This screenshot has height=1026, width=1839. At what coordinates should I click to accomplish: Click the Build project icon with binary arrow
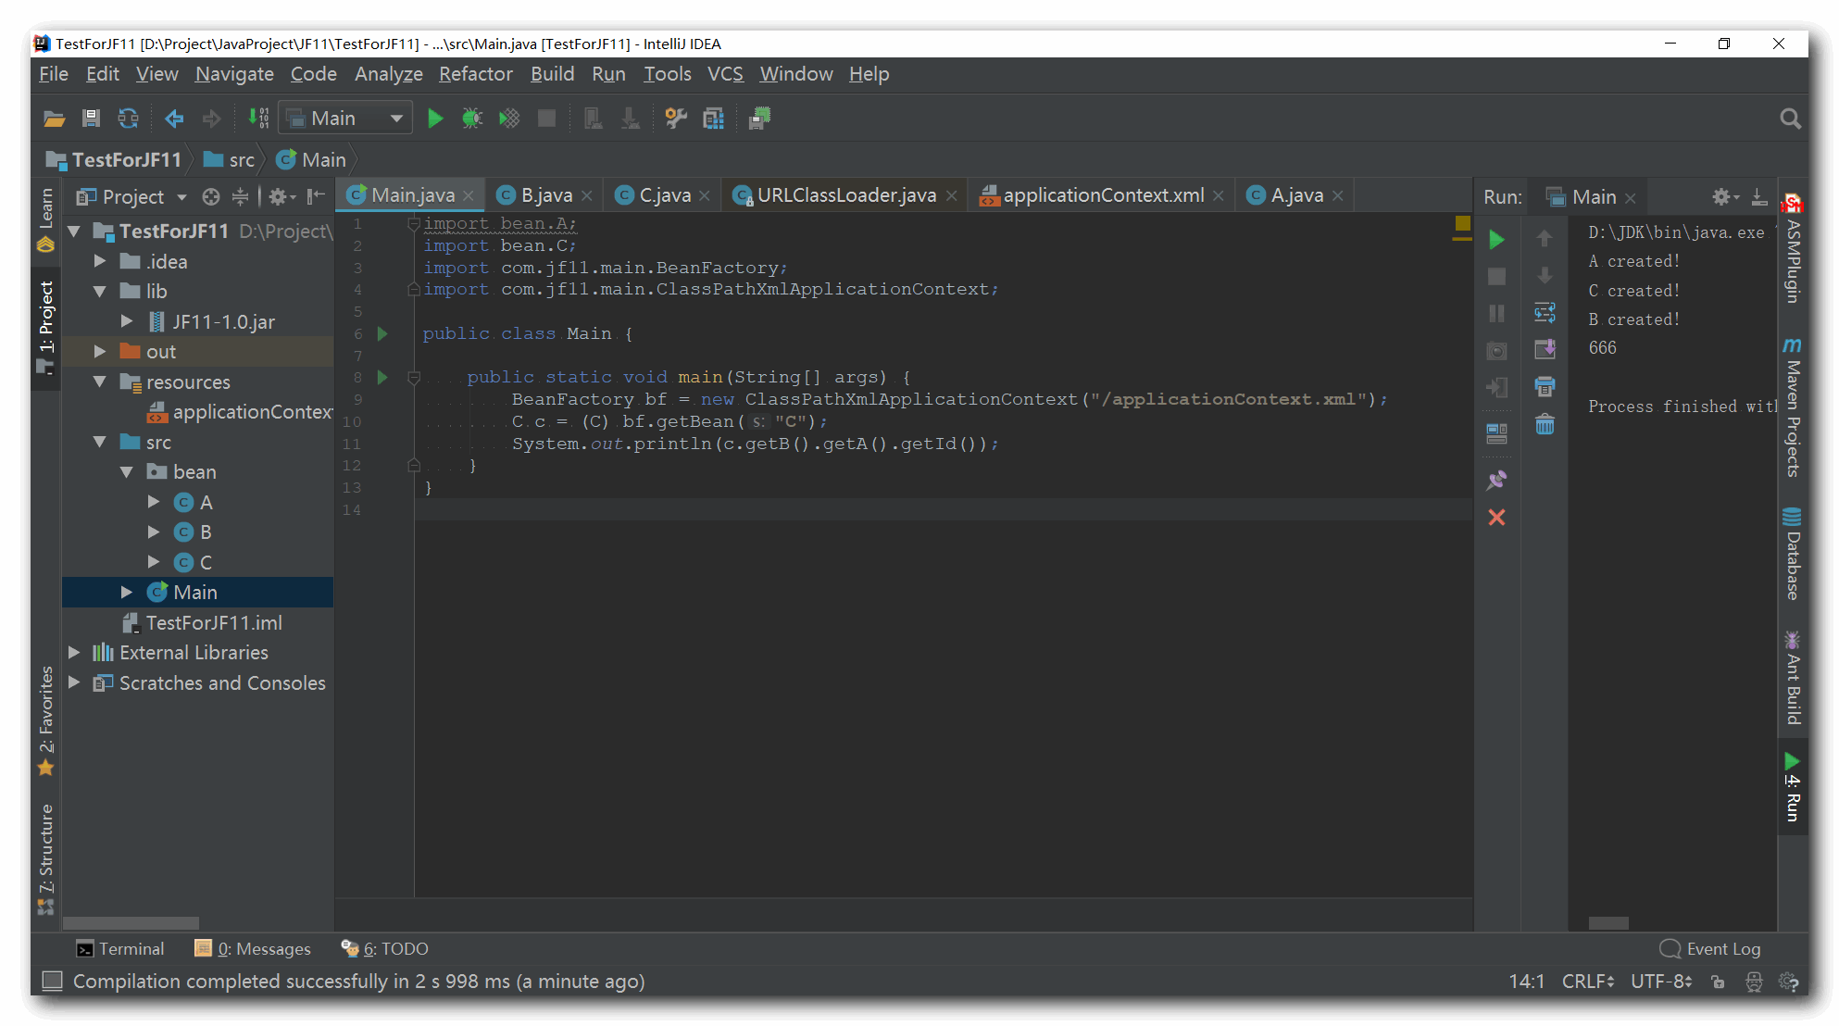point(258,119)
